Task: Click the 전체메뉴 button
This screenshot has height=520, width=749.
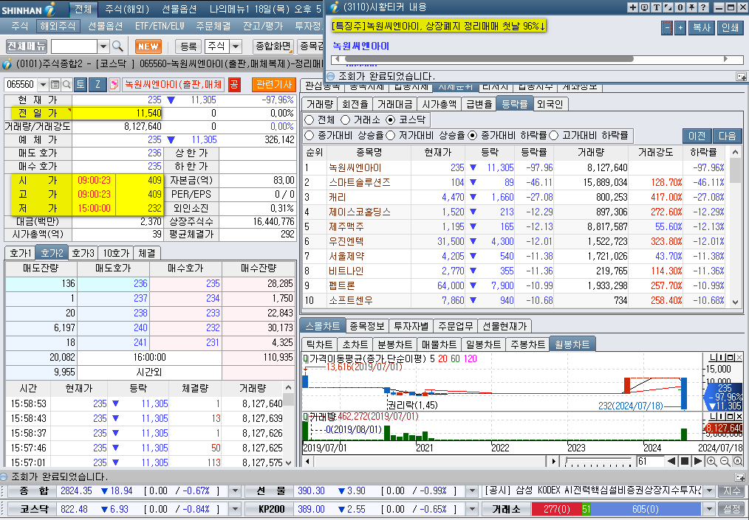Action: (x=27, y=46)
